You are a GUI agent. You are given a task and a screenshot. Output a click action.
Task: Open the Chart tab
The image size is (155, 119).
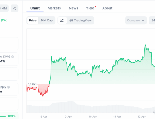[x=35, y=8]
